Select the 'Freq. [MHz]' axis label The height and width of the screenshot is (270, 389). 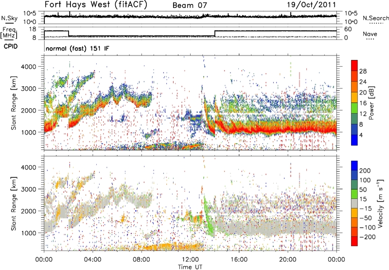9,33
